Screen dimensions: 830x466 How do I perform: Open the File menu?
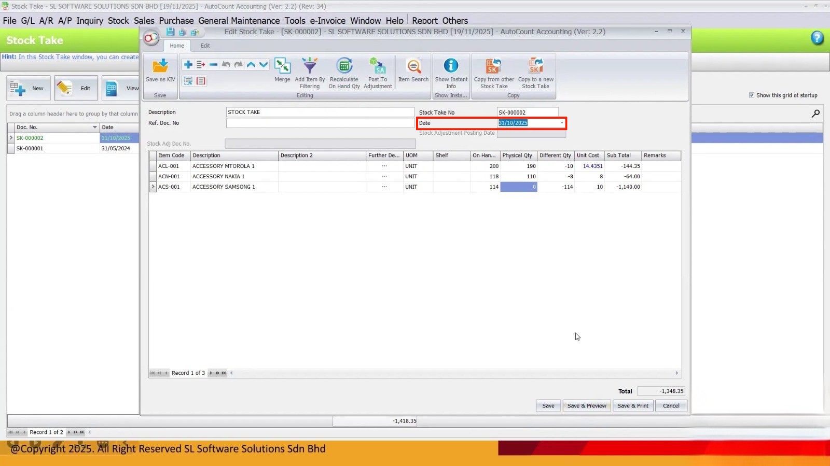click(10, 21)
